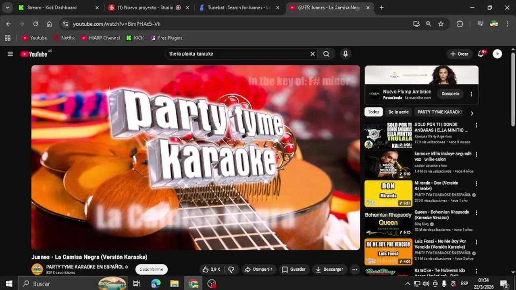Show more filter chips with the right arrow
The height and width of the screenshot is (290, 516).
tap(472, 113)
